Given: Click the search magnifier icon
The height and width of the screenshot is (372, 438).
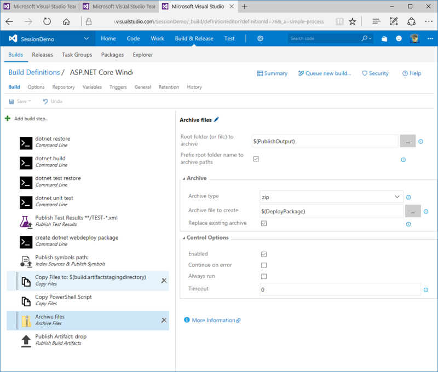Looking at the screenshot, I should click(x=365, y=38).
